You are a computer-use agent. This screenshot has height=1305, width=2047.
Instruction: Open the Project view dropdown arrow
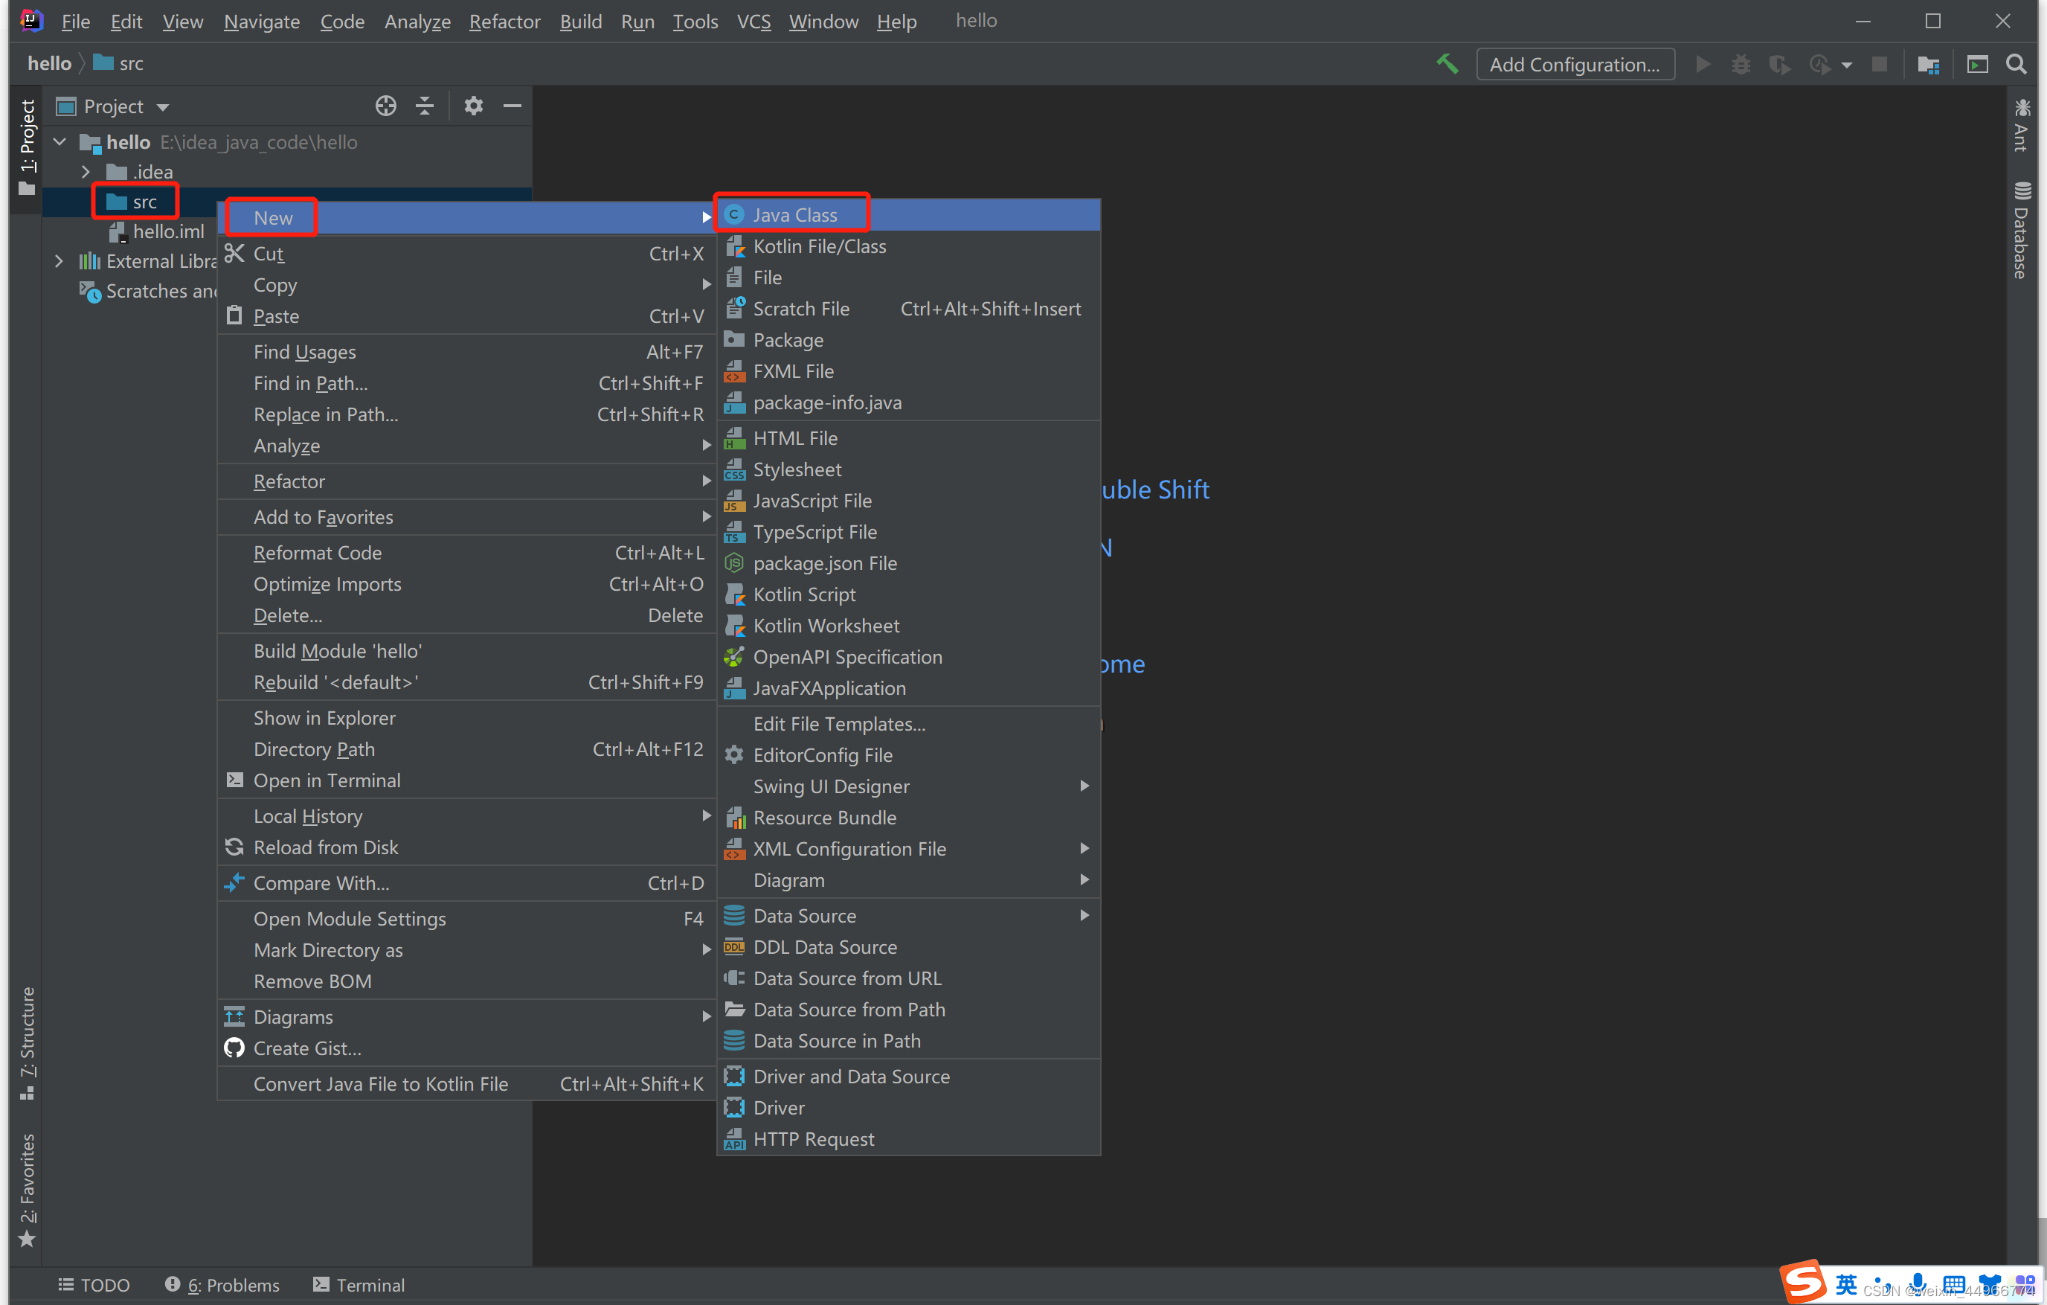[x=163, y=107]
